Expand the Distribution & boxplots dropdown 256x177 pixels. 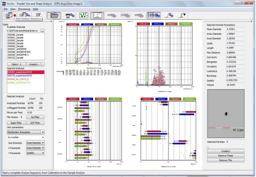tap(26, 132)
